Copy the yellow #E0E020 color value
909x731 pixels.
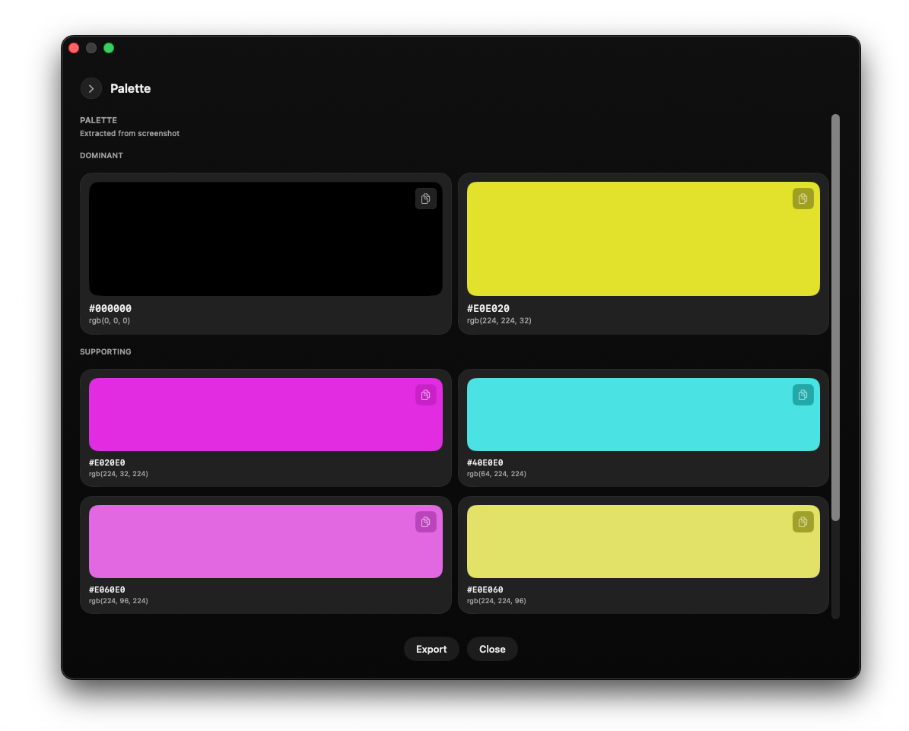(x=803, y=199)
